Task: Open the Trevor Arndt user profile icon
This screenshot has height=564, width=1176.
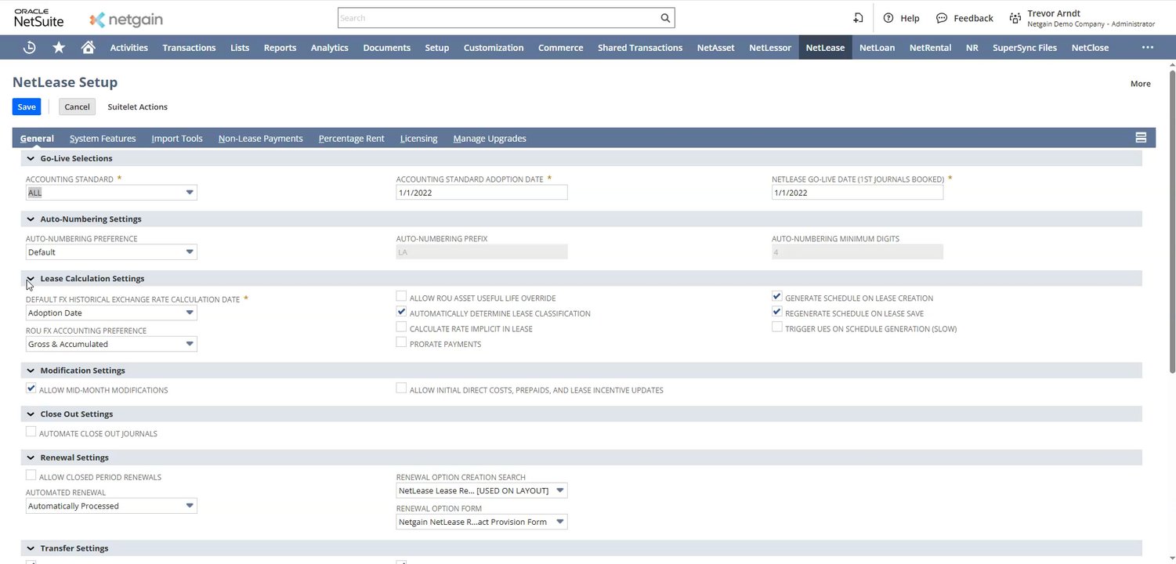Action: click(x=1015, y=18)
